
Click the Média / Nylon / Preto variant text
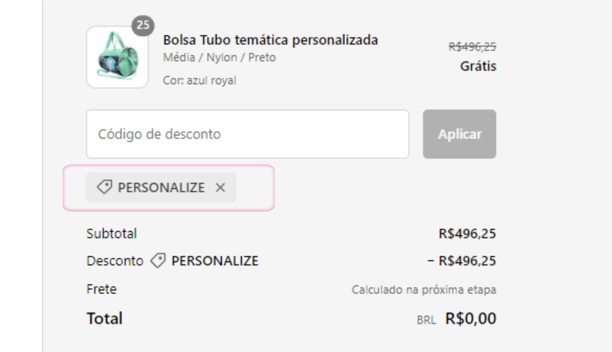[x=219, y=58]
